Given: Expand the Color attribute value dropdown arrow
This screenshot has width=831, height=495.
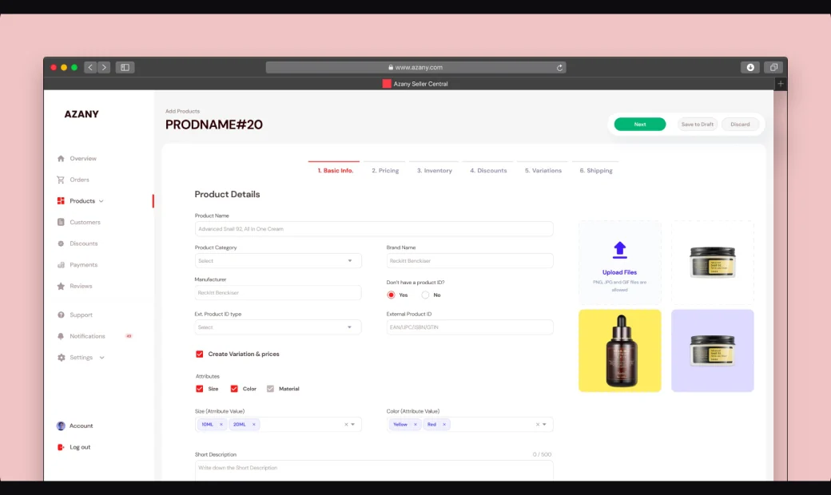Looking at the screenshot, I should tap(544, 424).
